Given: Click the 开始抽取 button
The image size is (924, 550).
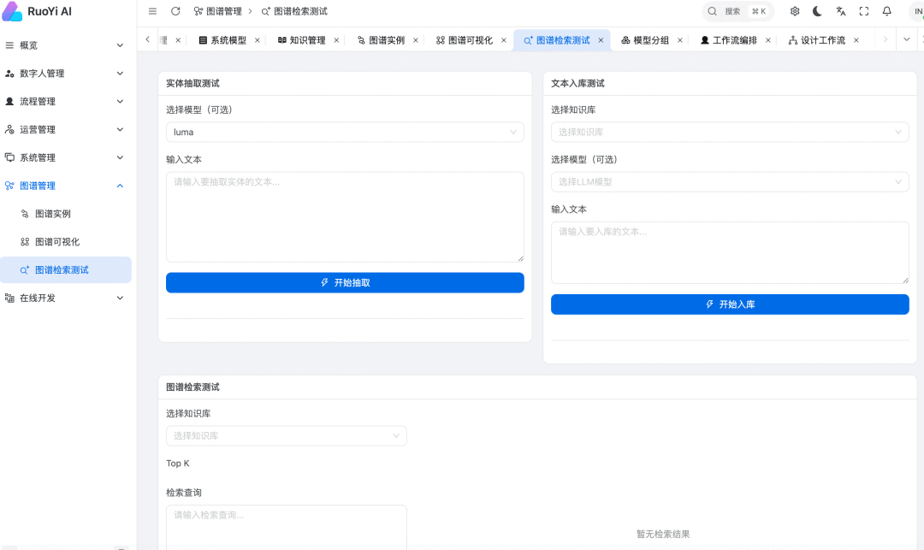Looking at the screenshot, I should tap(345, 282).
